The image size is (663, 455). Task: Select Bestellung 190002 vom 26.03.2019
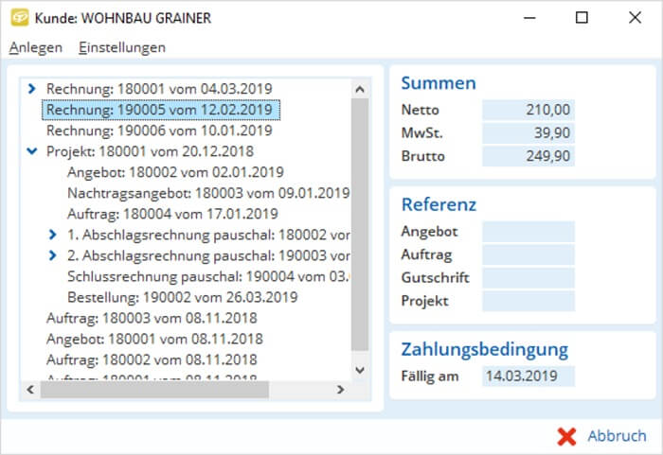[182, 297]
